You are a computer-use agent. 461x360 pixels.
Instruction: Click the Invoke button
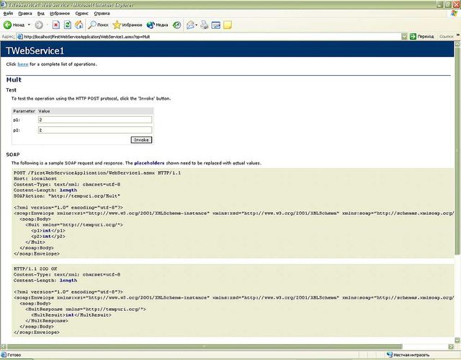tap(141, 140)
